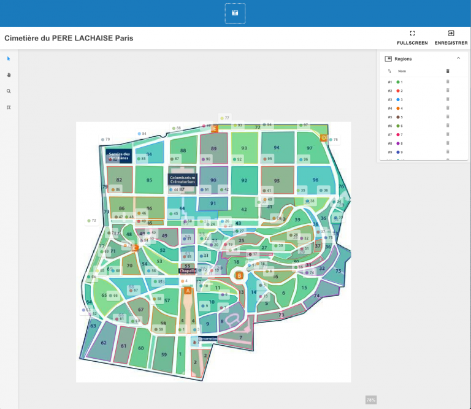Click the Enregistrer button
Screen dimensions: 471x409
click(x=451, y=37)
